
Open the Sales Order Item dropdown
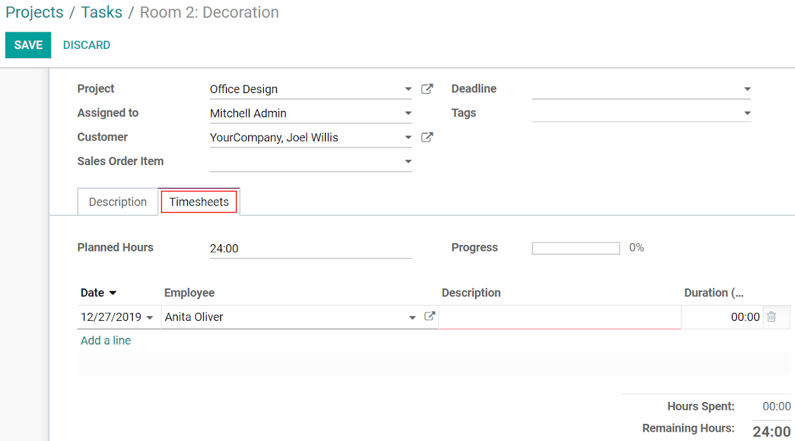pos(408,161)
